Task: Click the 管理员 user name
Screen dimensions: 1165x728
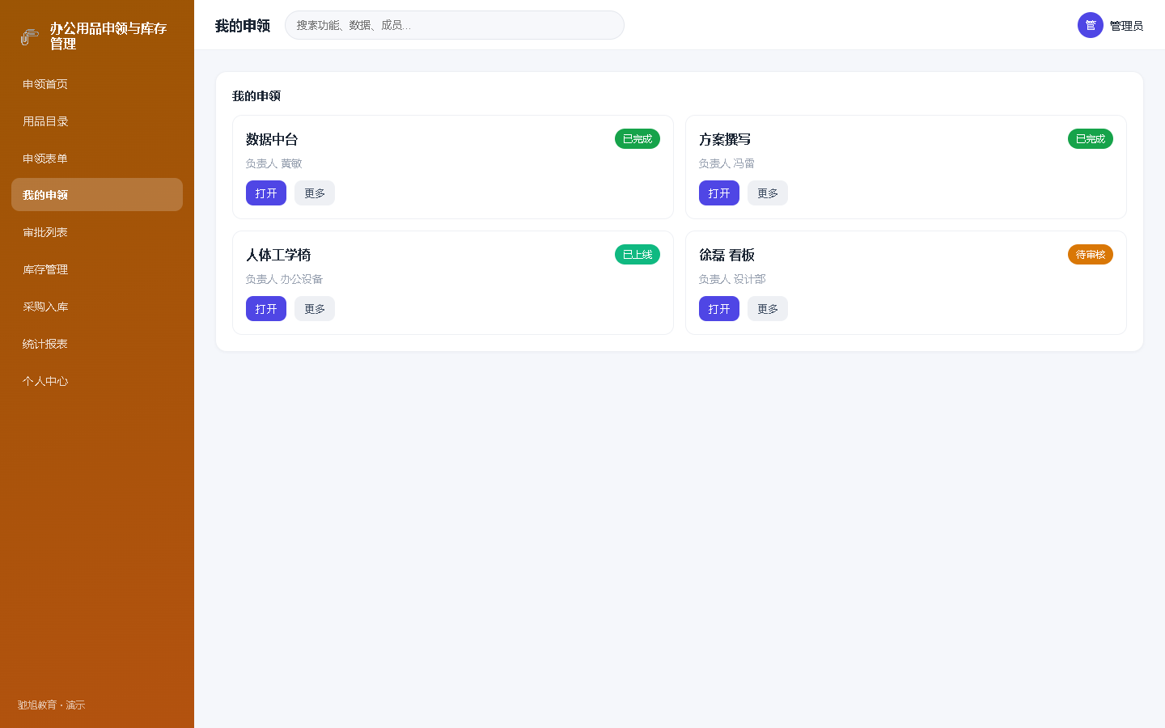Action: click(x=1126, y=26)
